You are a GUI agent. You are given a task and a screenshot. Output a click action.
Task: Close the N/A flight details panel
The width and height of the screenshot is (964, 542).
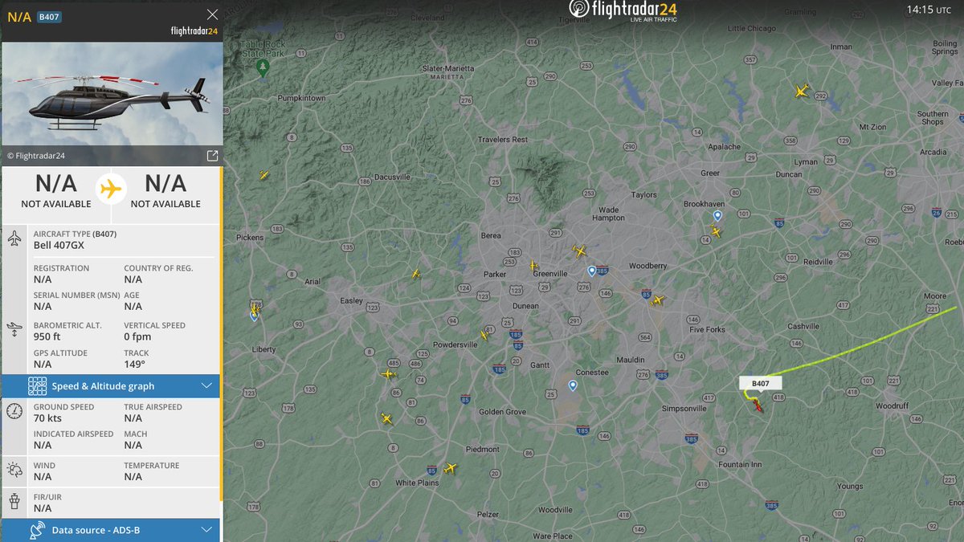click(x=212, y=14)
